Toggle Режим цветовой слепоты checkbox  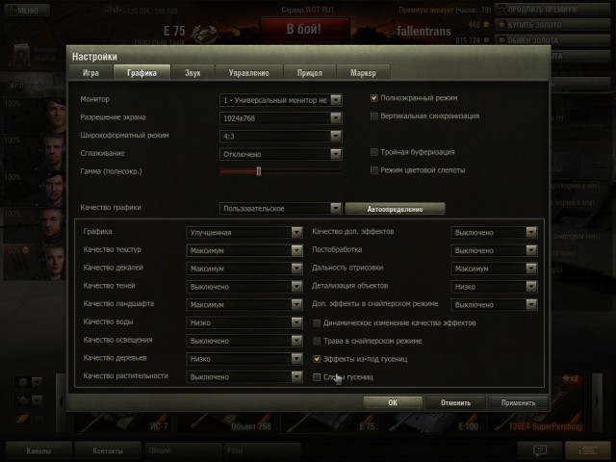pyautogui.click(x=374, y=170)
